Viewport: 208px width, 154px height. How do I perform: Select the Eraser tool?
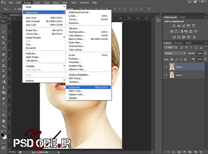[x=4, y=76]
